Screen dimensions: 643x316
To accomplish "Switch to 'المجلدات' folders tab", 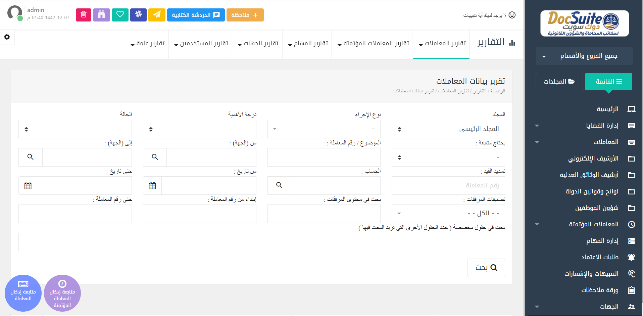I will click(x=559, y=82).
